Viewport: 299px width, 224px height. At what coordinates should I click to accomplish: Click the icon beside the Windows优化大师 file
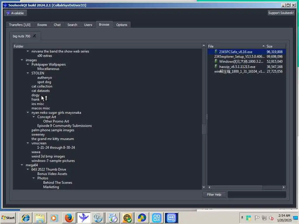216,61
